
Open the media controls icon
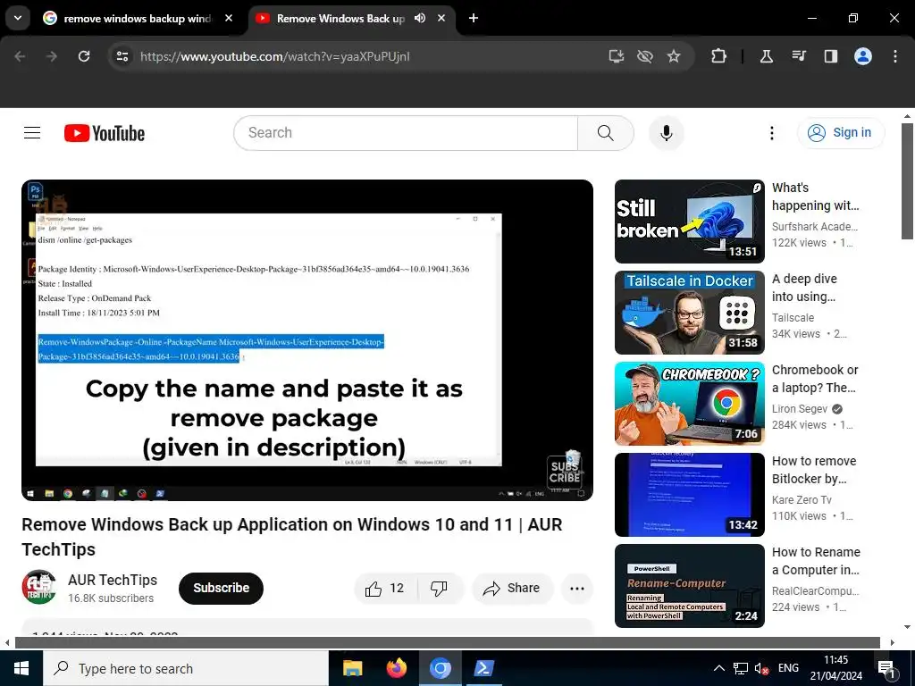coord(799,56)
